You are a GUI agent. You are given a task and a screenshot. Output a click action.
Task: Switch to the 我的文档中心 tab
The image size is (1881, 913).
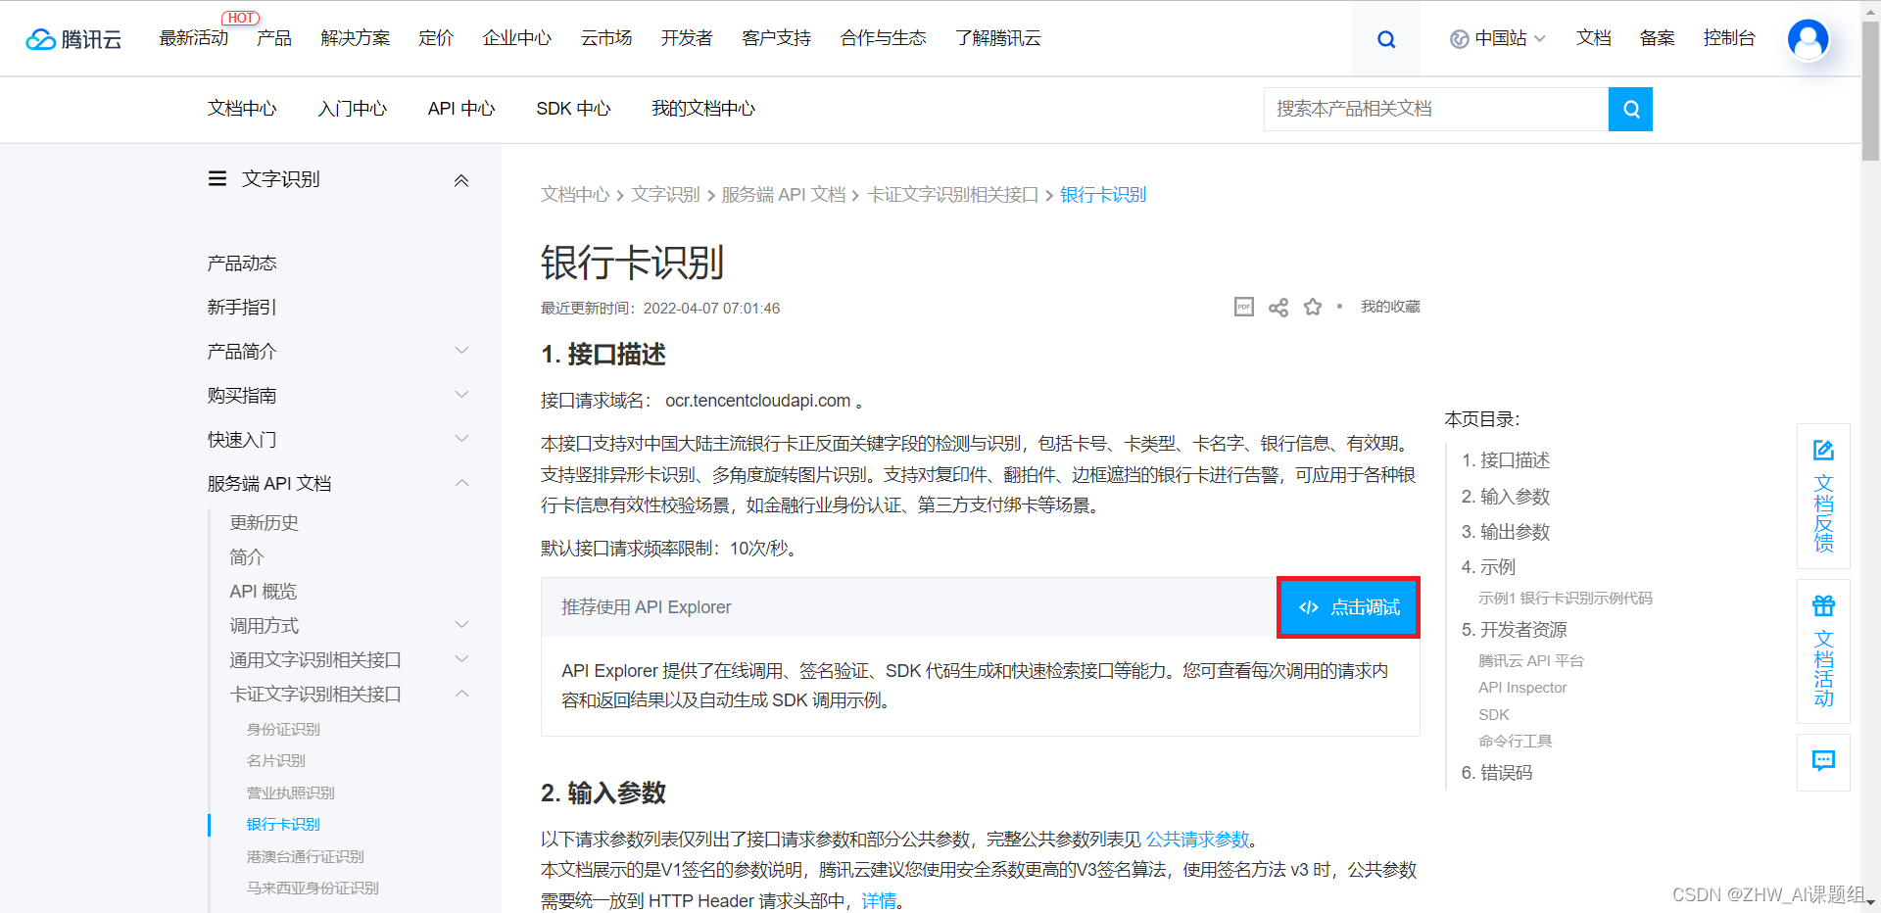[x=703, y=109]
